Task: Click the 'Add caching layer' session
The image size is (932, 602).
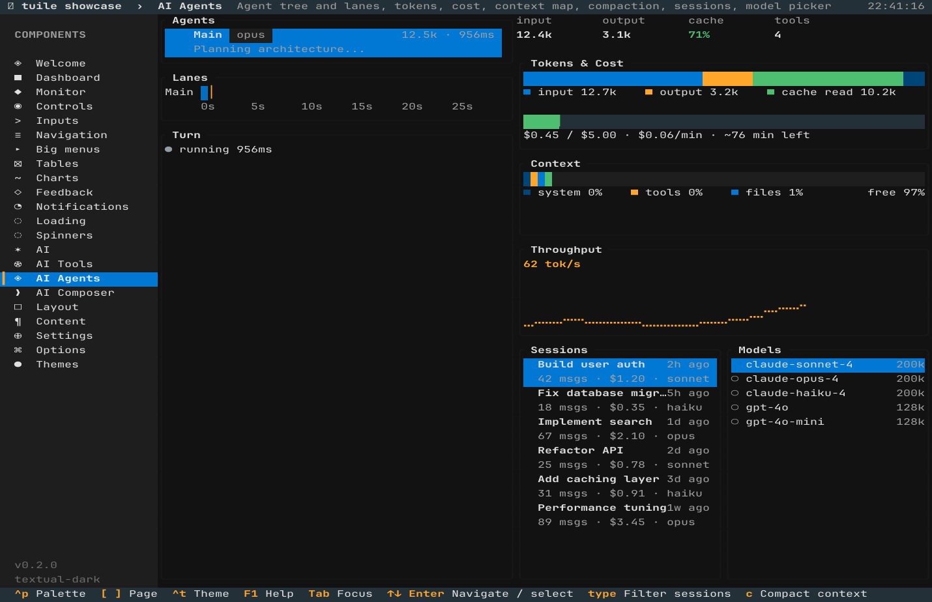Action: pos(620,486)
